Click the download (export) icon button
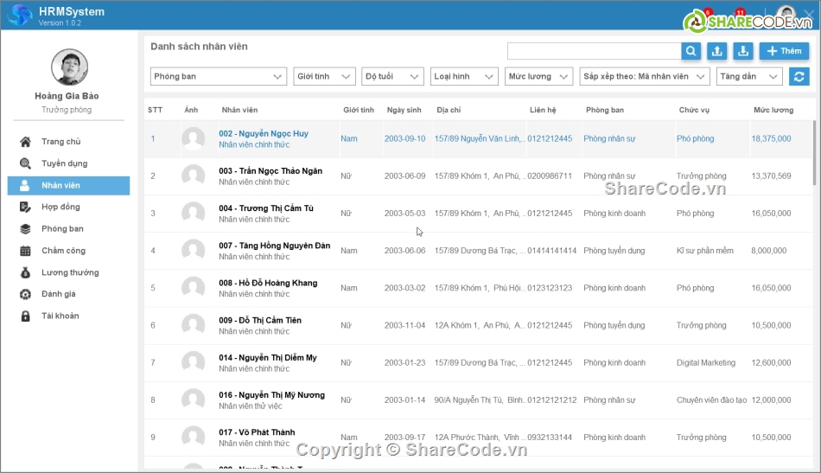 [742, 52]
